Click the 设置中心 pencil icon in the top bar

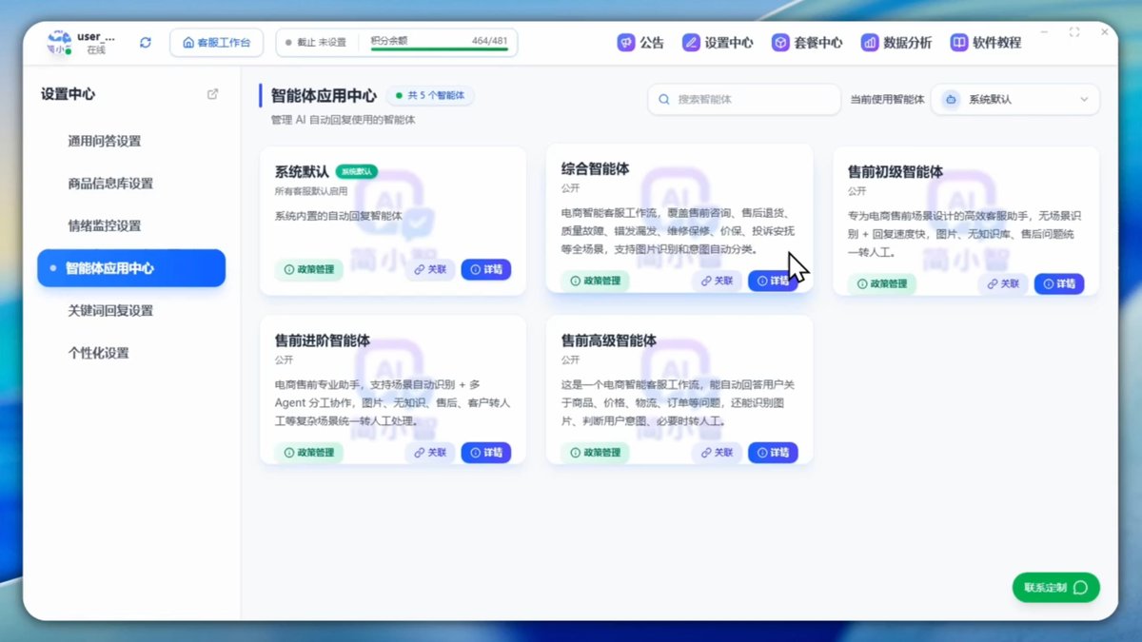(x=691, y=43)
